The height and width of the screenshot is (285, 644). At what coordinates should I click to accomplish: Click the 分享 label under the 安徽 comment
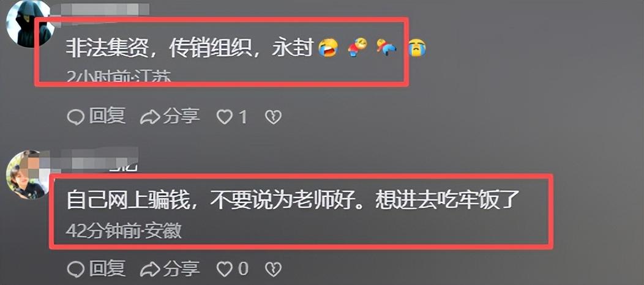point(181,269)
